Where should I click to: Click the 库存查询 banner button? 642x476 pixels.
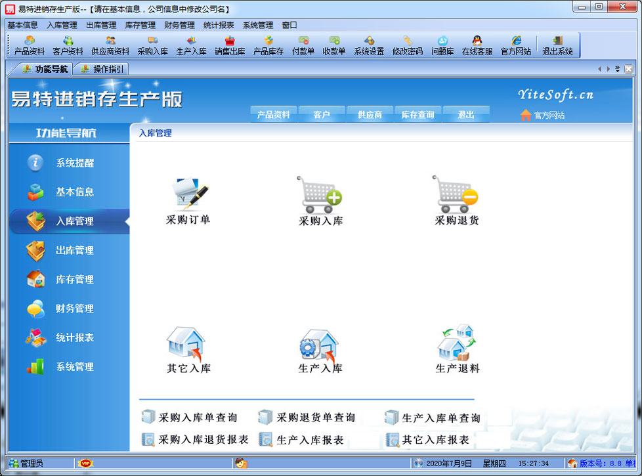tap(417, 115)
